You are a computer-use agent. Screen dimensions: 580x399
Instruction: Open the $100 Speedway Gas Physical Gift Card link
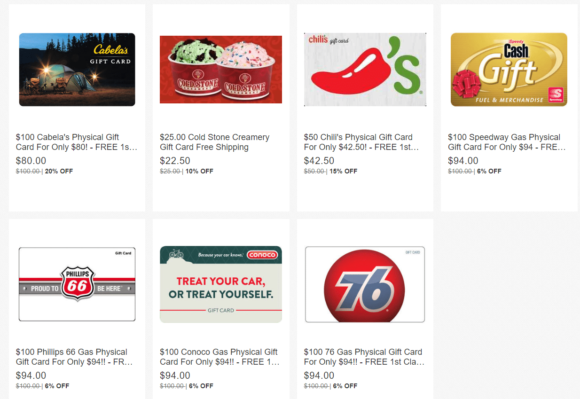click(507, 142)
